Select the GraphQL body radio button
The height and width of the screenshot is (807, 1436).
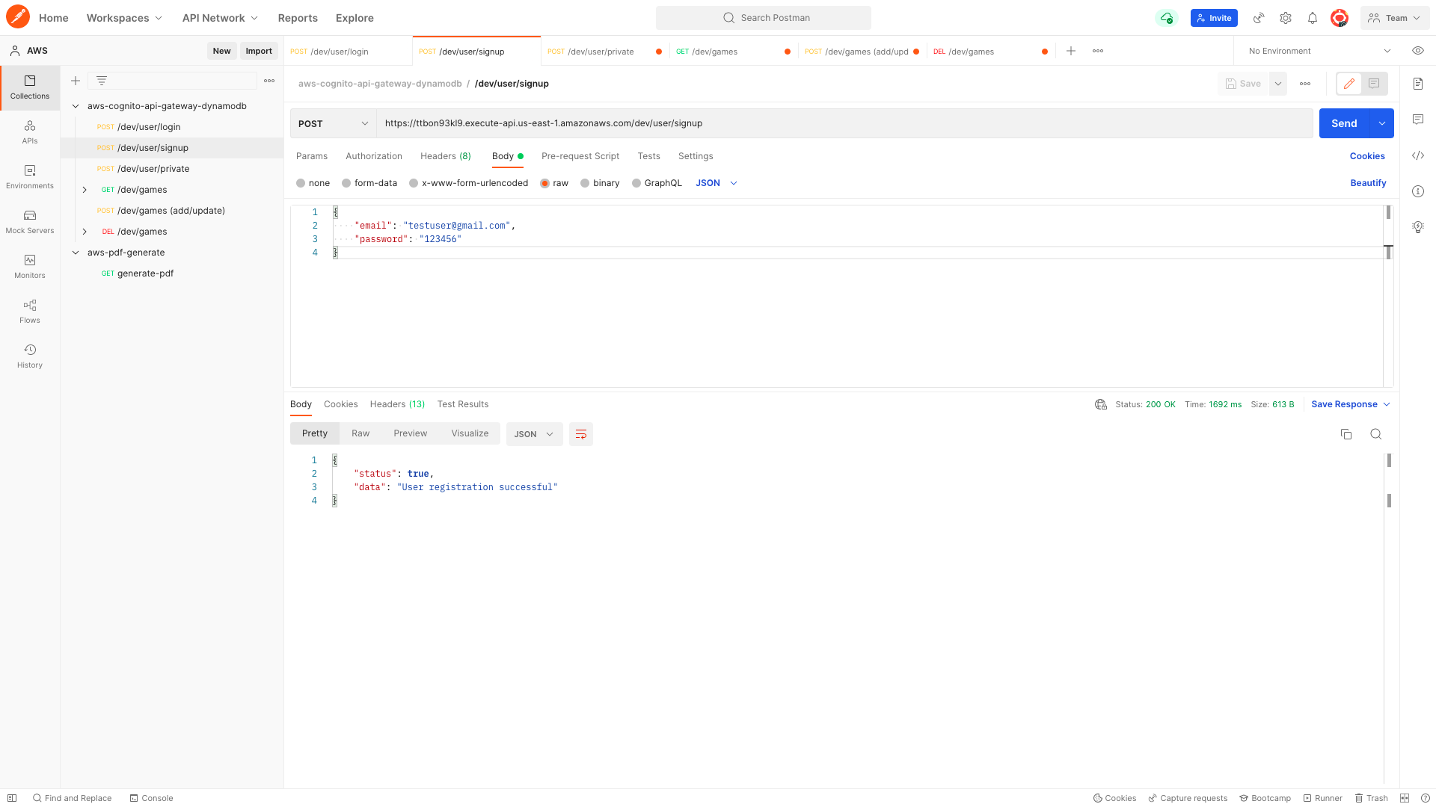[636, 183]
